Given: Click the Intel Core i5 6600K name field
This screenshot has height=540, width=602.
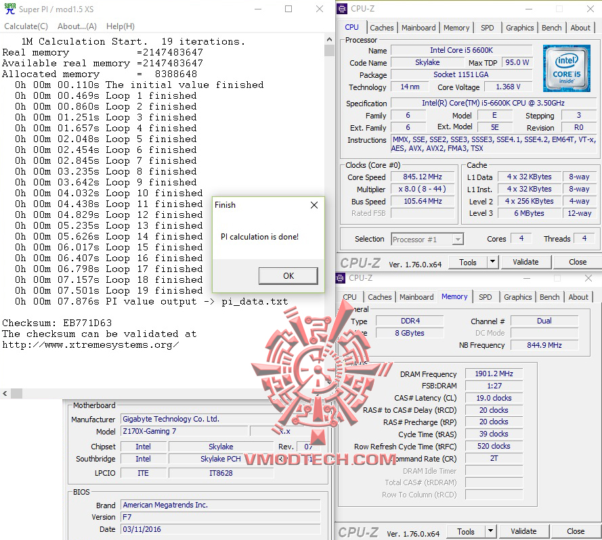Looking at the screenshot, I should [x=461, y=50].
